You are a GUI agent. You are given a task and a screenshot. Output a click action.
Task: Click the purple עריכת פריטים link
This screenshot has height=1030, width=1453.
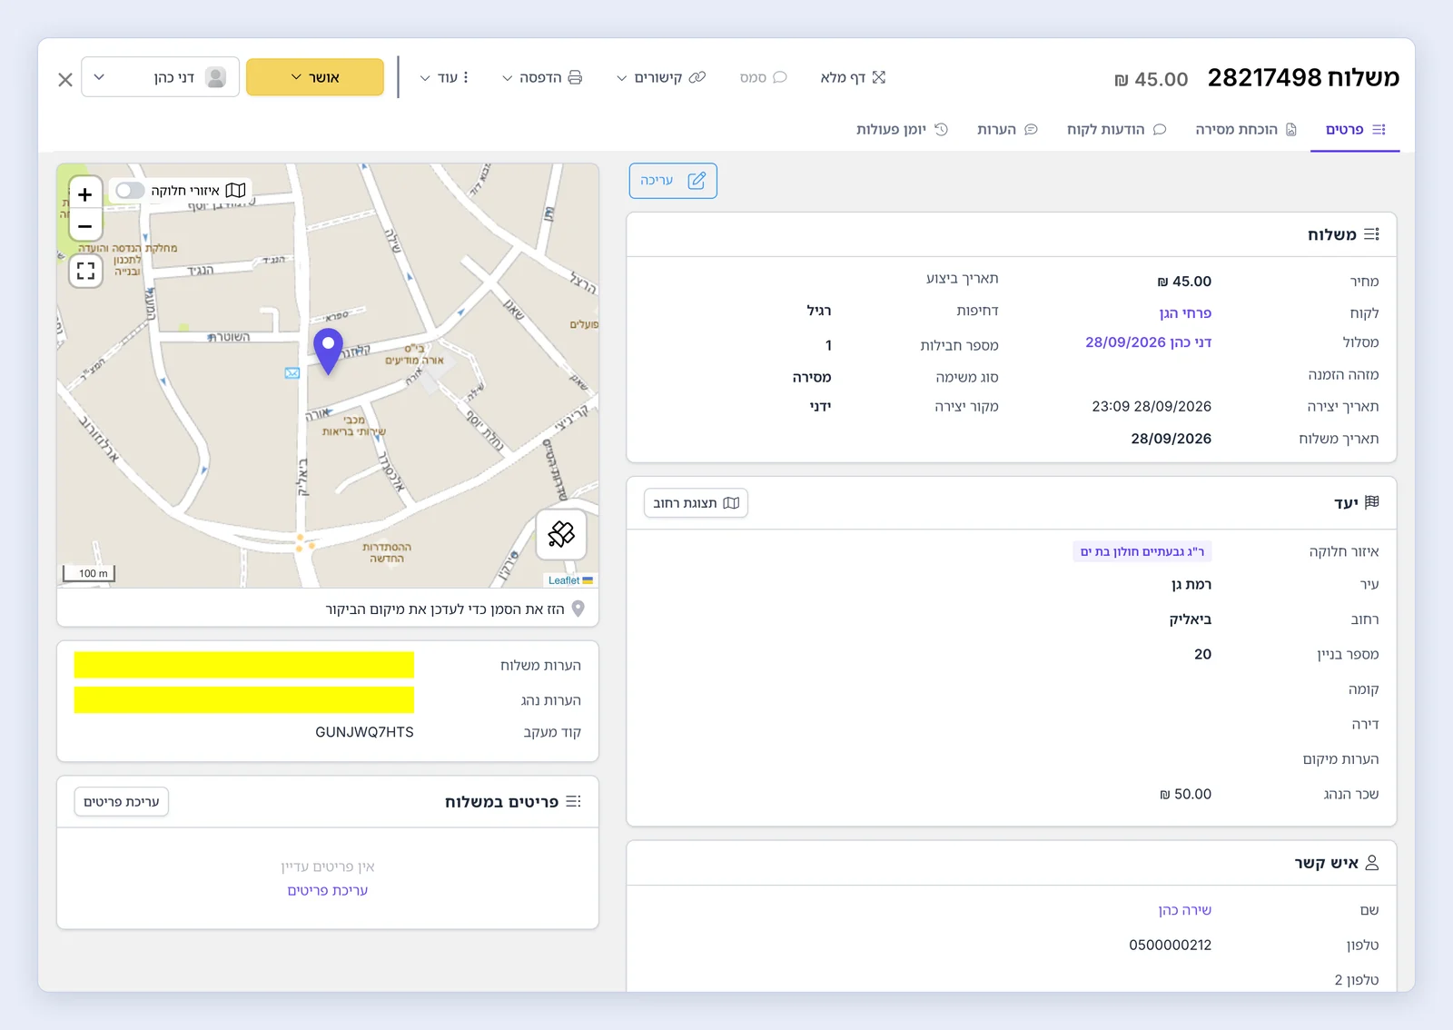pos(328,890)
